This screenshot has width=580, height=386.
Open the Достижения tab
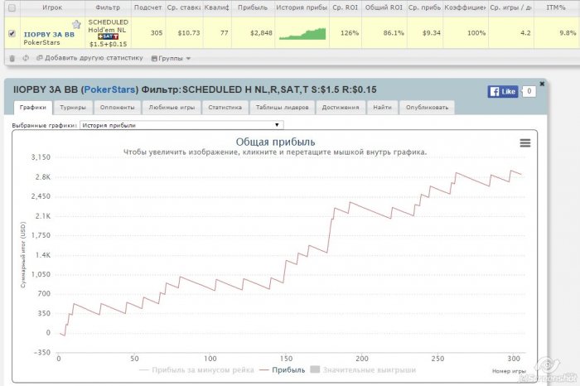[x=341, y=107]
